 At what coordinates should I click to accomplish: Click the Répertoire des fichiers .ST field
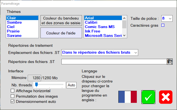coord(114,62)
